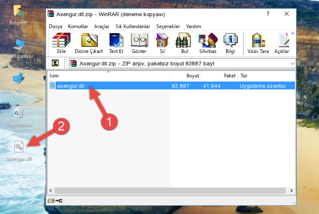The height and width of the screenshot is (214, 319).
Task: Go up one folder level
Action: pyautogui.click(x=55, y=63)
